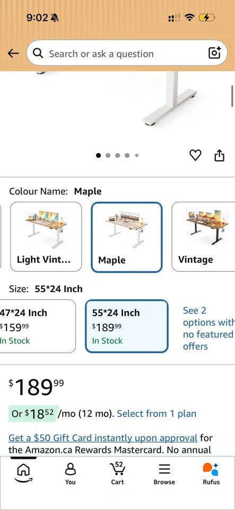
Task: Choose 47*24 Inch size option
Action: [x=38, y=326]
